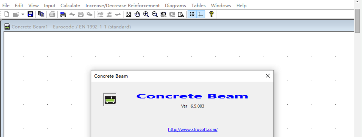Close the Concrete Beam about dialog

coord(268,76)
